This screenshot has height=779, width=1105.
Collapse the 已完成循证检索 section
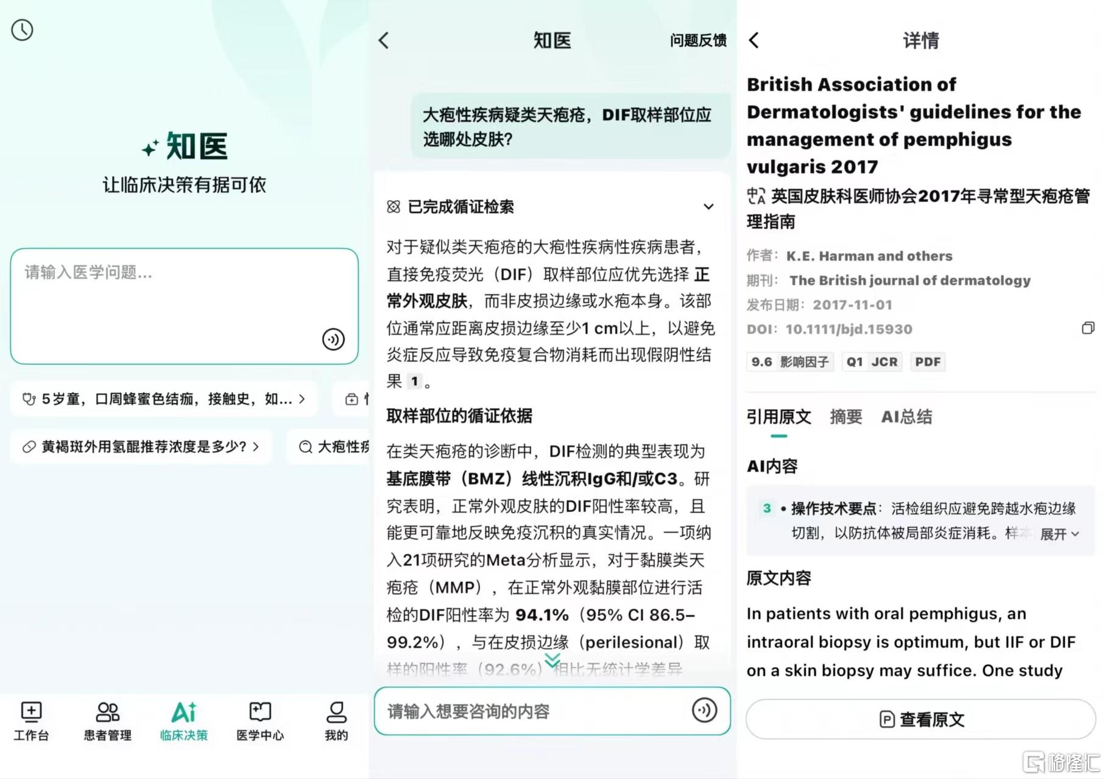708,207
